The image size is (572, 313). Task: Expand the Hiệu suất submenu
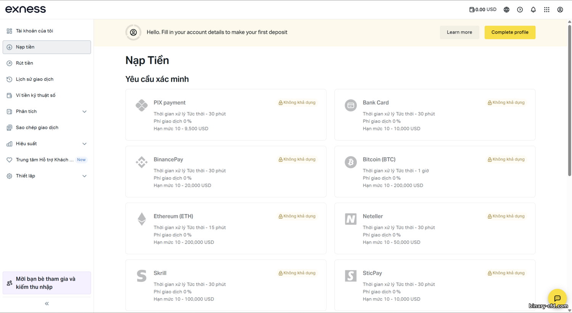point(84,144)
